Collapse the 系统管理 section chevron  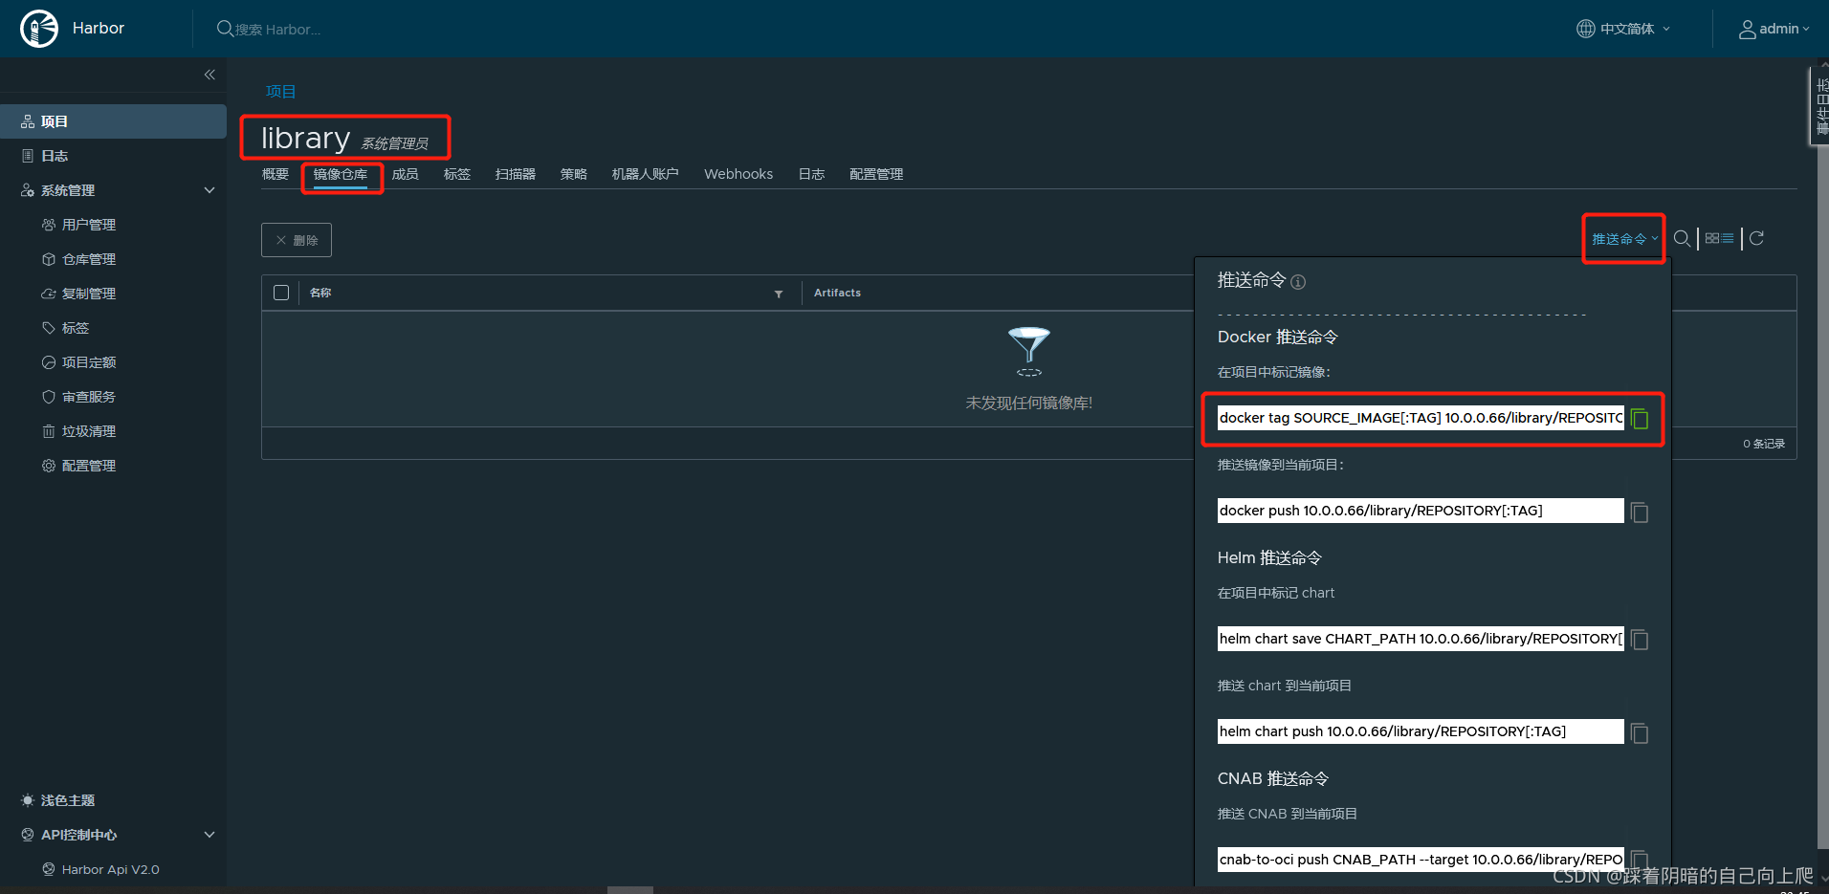tap(209, 190)
